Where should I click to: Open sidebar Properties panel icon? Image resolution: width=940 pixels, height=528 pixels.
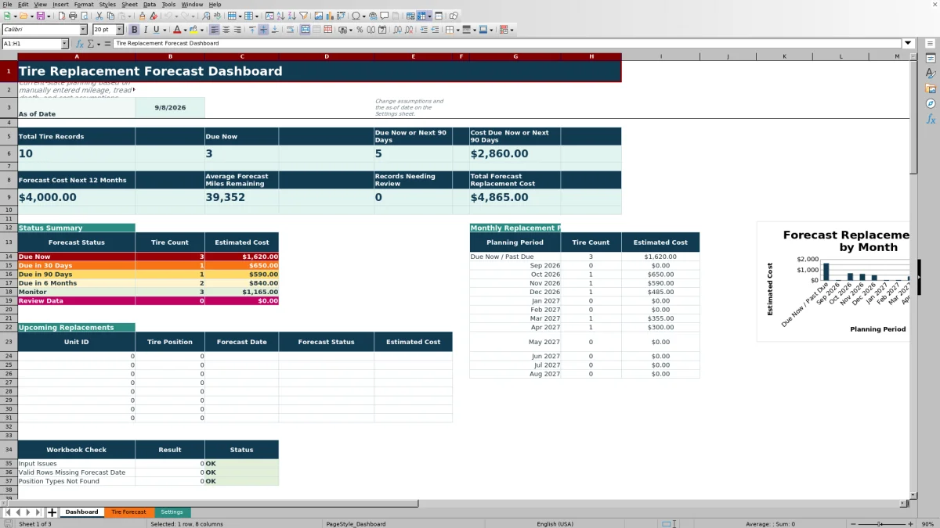(931, 59)
